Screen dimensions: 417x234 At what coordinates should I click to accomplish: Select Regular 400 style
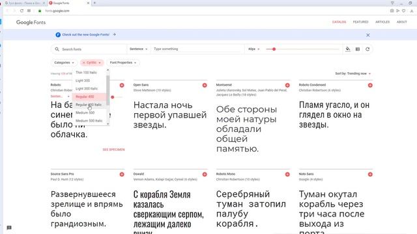point(89,97)
